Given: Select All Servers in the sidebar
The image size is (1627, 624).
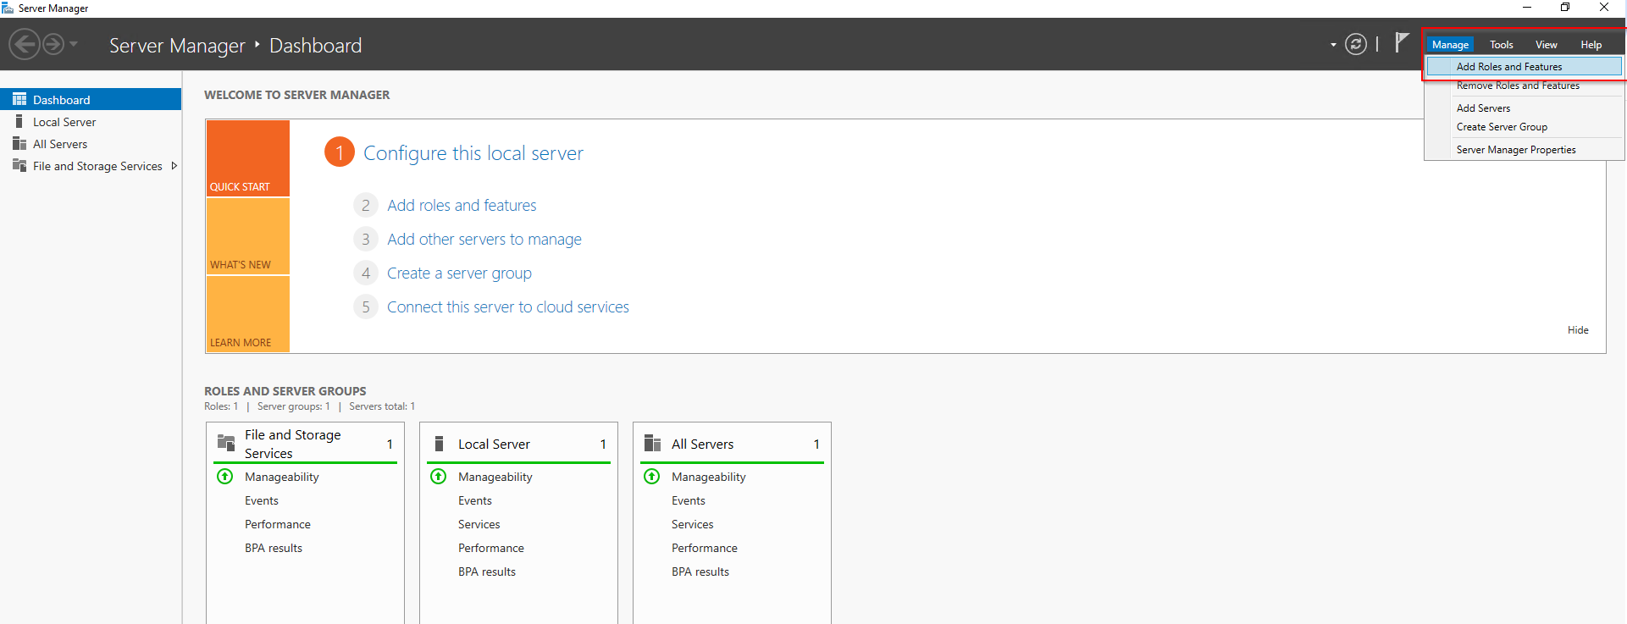Looking at the screenshot, I should tap(60, 144).
